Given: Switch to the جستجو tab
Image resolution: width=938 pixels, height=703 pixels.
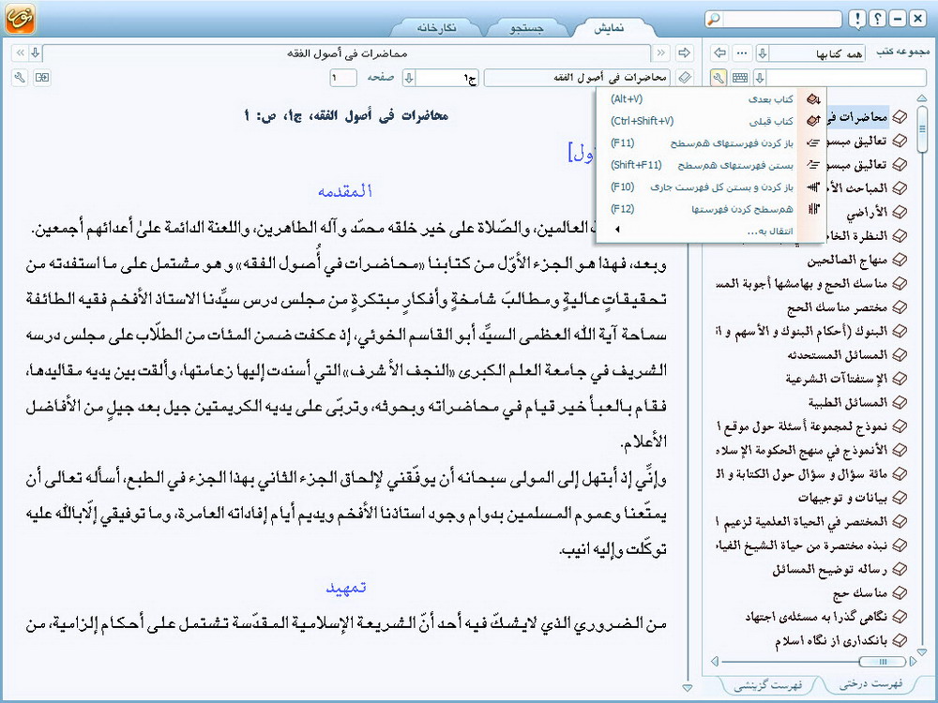Looking at the screenshot, I should point(526,28).
